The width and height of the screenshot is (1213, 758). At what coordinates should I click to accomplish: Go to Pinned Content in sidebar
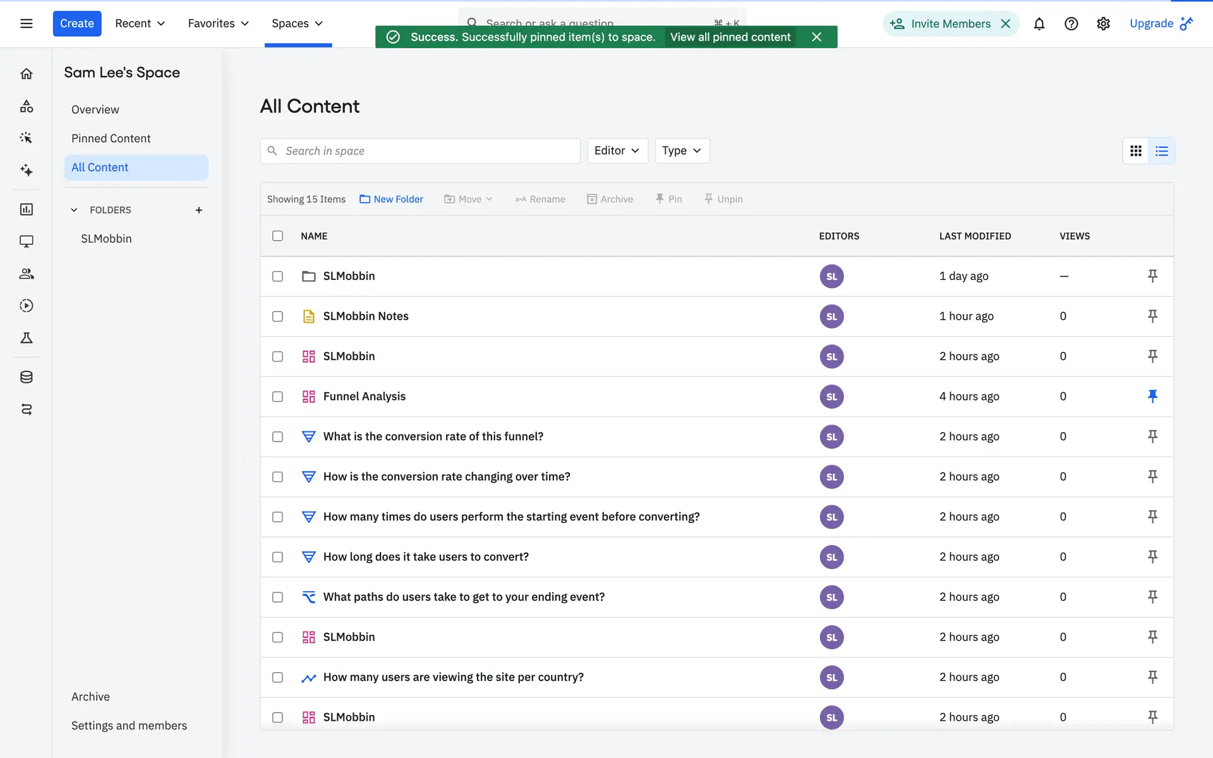[111, 138]
